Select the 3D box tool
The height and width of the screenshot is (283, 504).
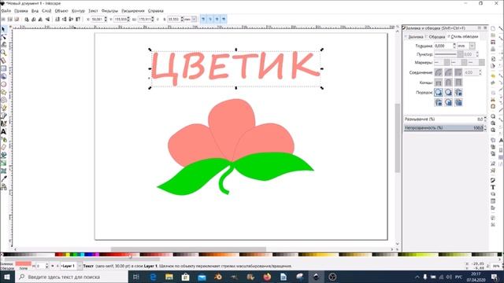tap(3, 76)
